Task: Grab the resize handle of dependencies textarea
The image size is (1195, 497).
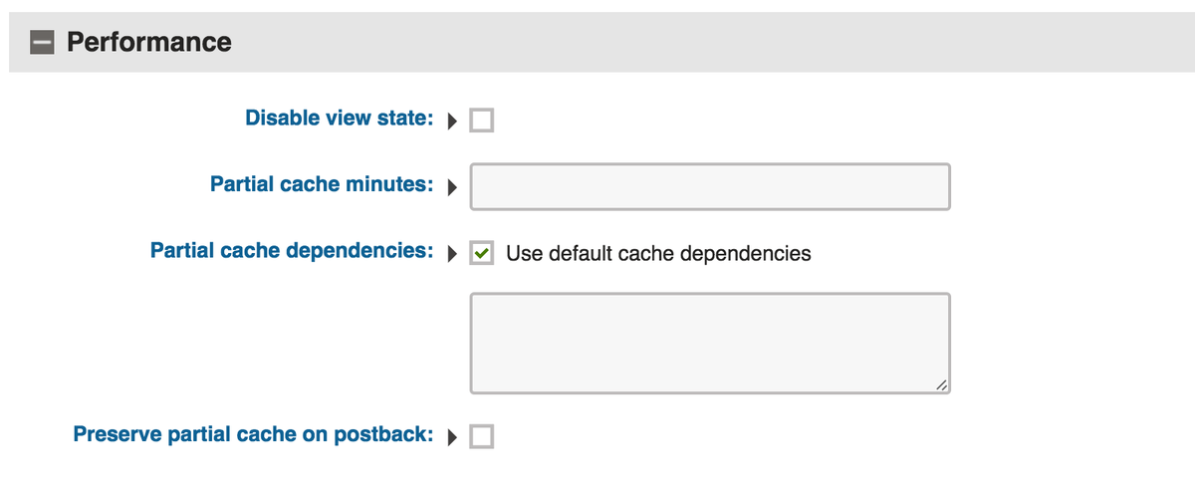Action: pyautogui.click(x=939, y=382)
